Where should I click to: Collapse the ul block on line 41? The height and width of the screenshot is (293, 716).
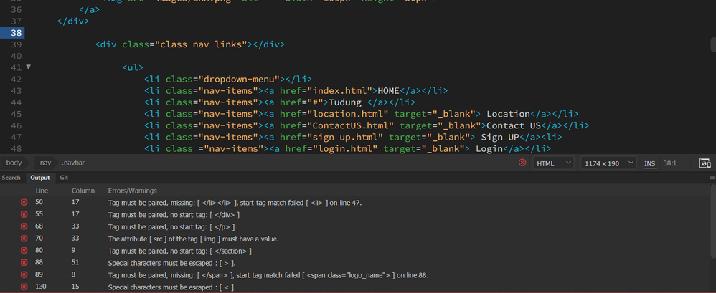click(x=28, y=67)
